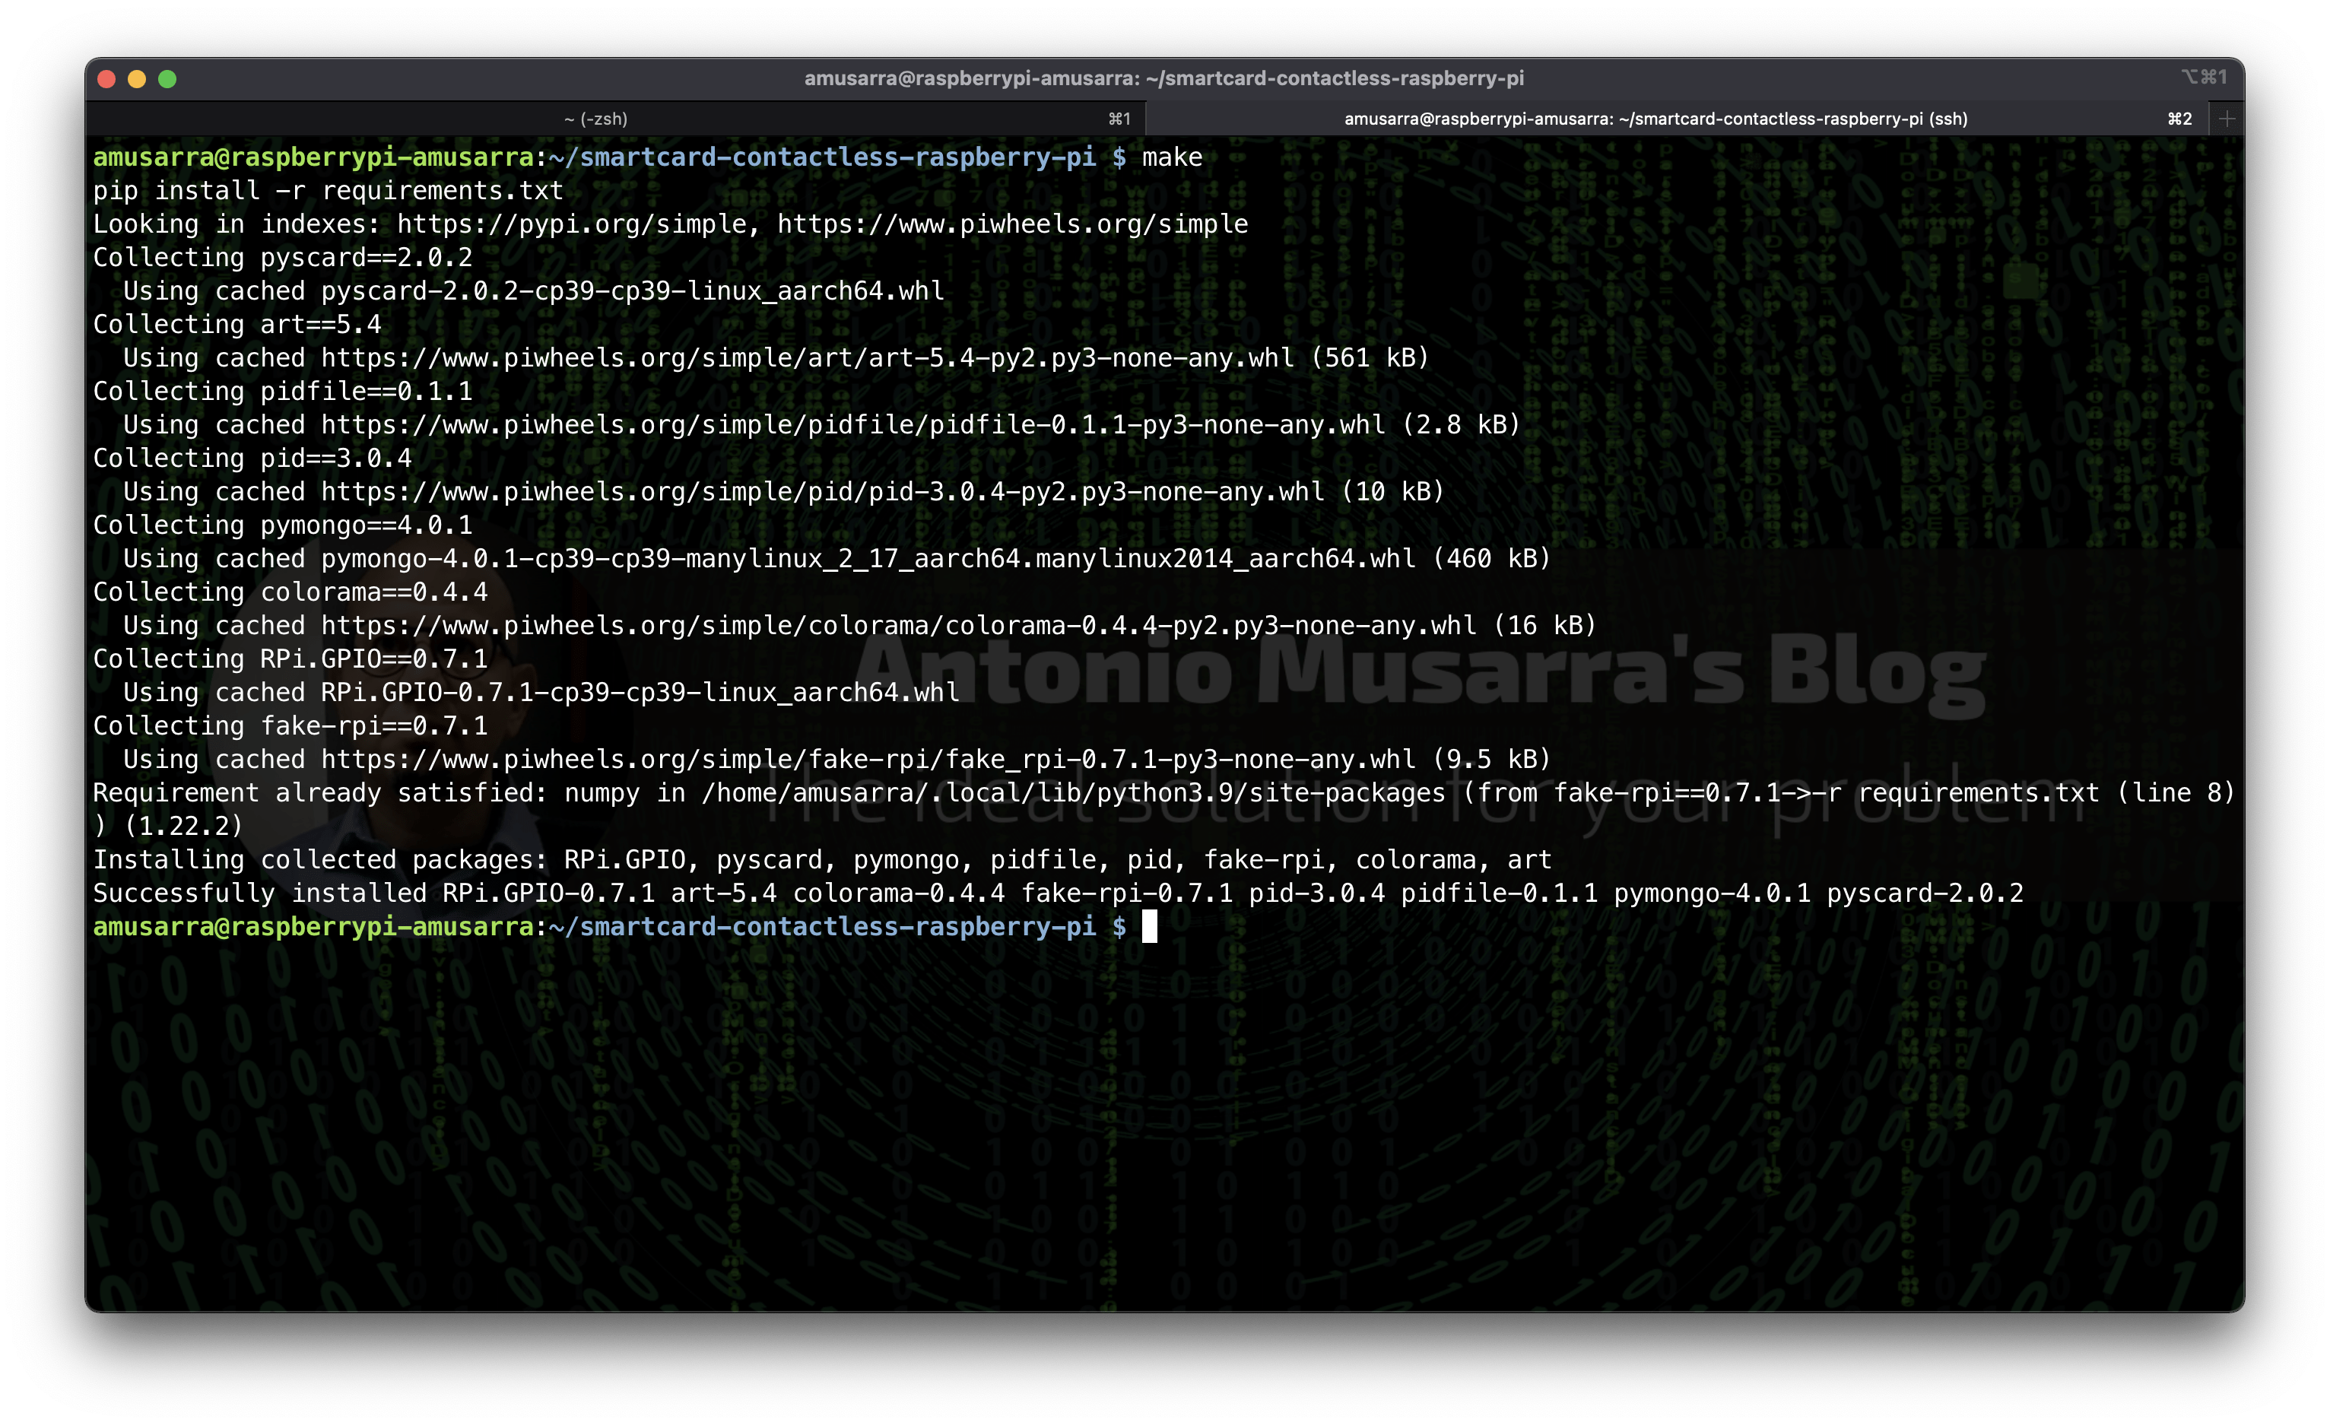2330x1425 pixels.
Task: Click the 'Successfully installed' output line
Action: pyautogui.click(x=1058, y=893)
